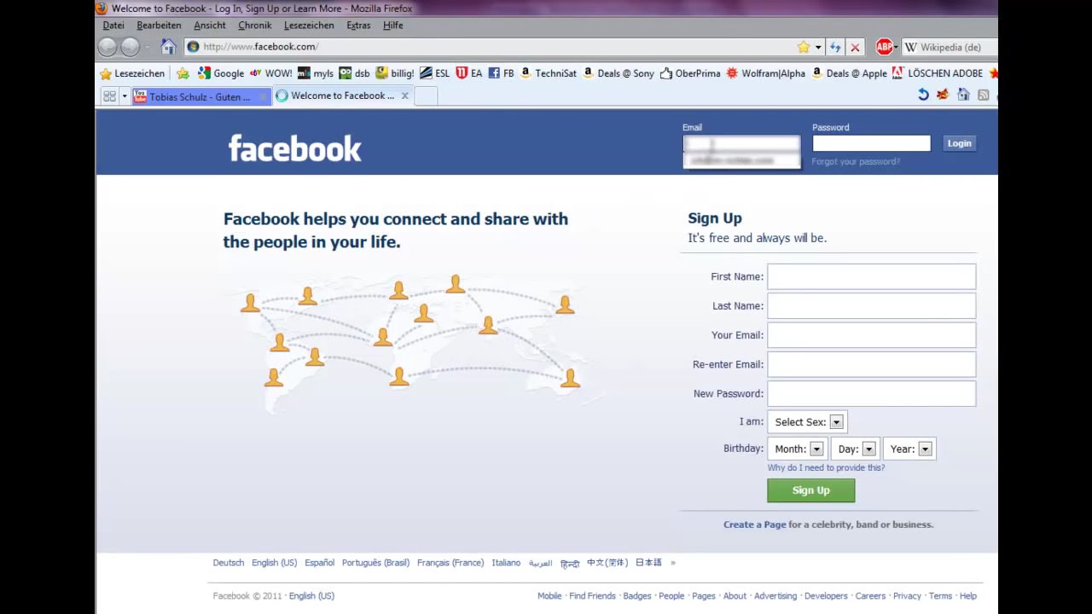The height and width of the screenshot is (614, 1092).
Task: Open the billig! bookmark
Action: tap(395, 73)
